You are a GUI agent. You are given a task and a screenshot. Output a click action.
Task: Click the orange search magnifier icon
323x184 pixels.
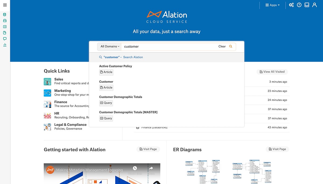click(x=231, y=46)
